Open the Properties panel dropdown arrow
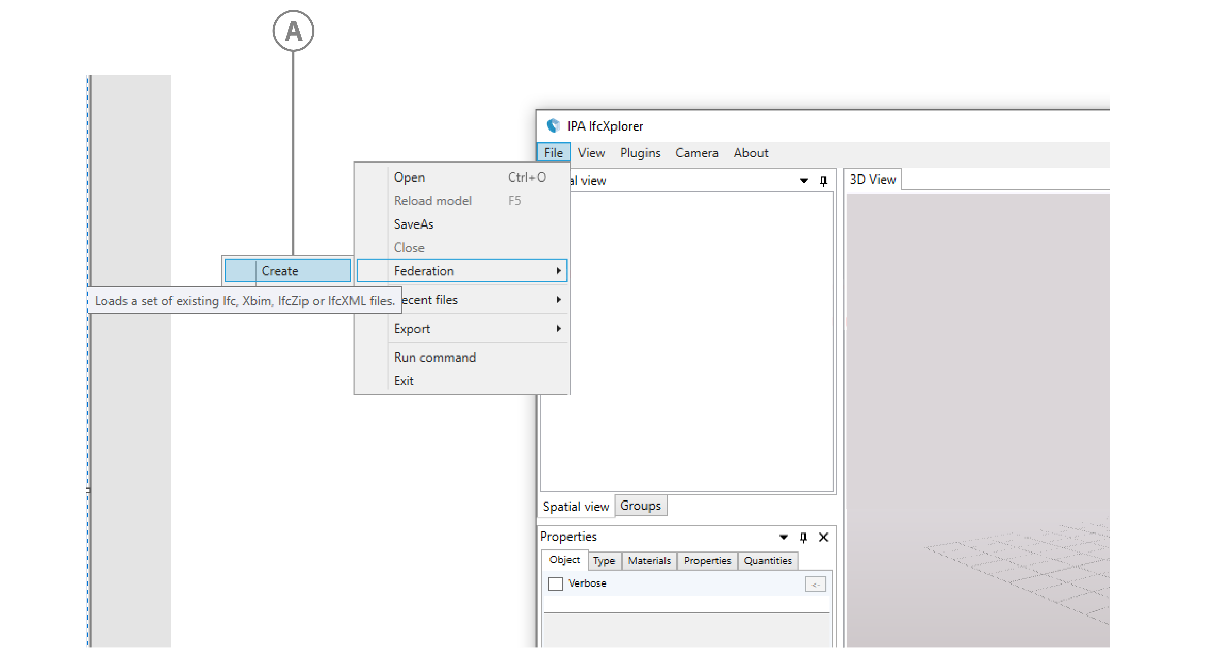Screen dimensions: 1206x655 tap(783, 537)
